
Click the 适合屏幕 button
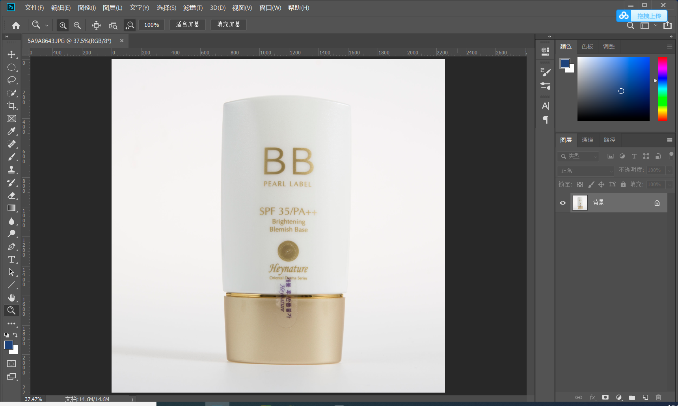[188, 24]
